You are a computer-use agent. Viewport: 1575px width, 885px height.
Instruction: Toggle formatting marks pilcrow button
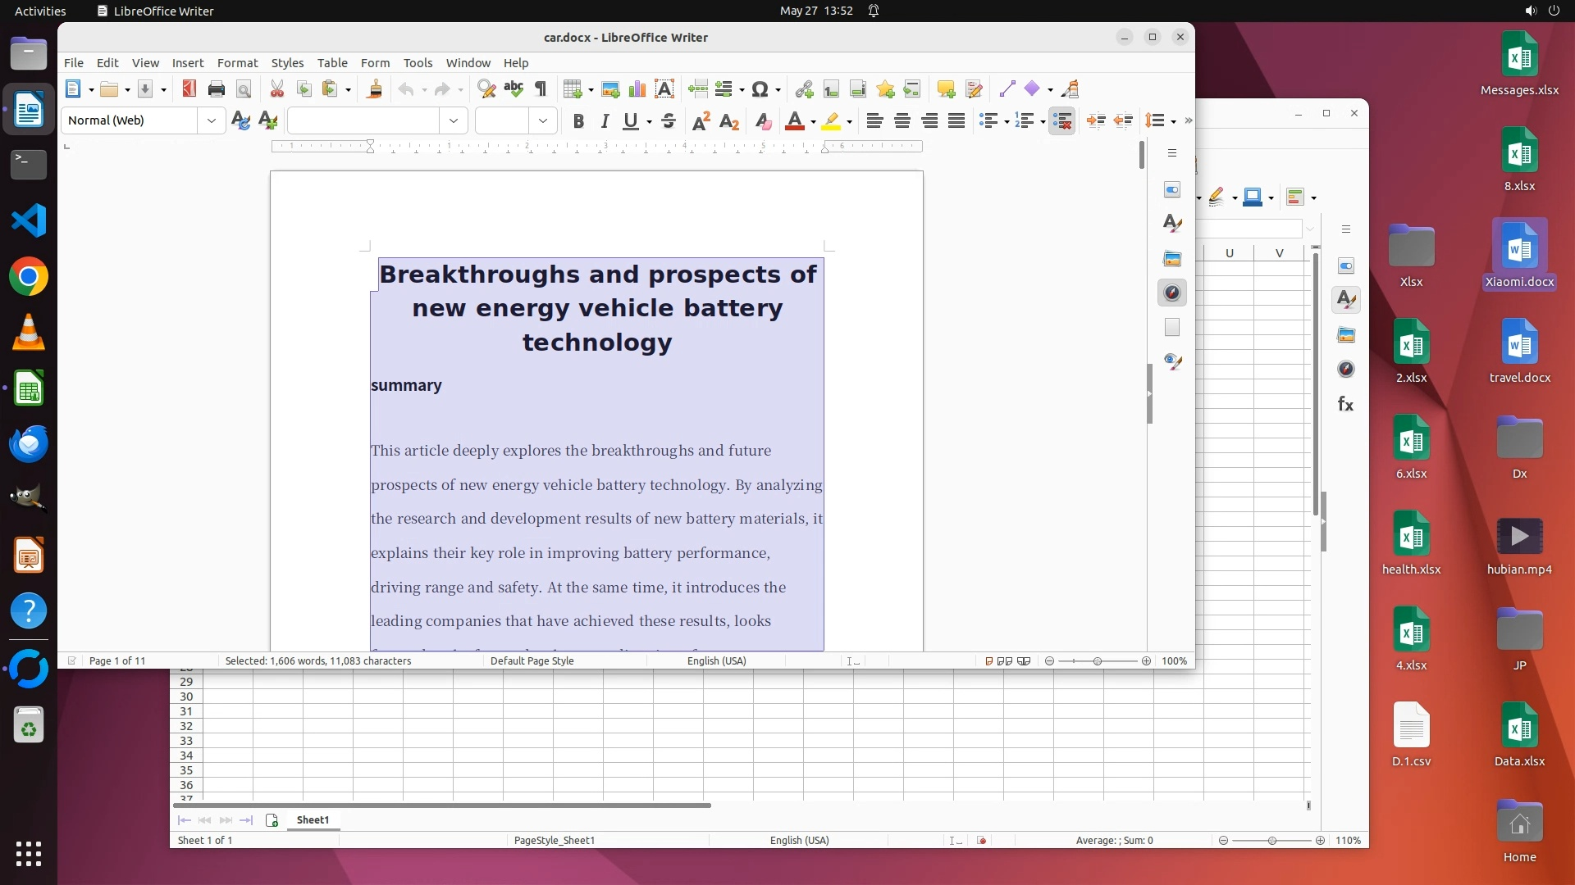click(541, 89)
